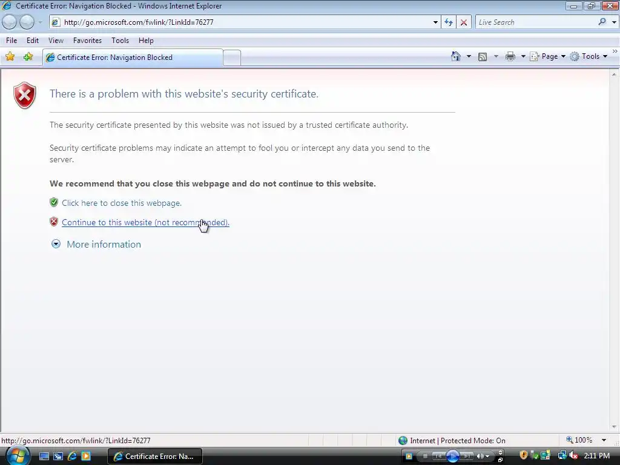
Task: Open the Help menu
Action: click(x=146, y=41)
